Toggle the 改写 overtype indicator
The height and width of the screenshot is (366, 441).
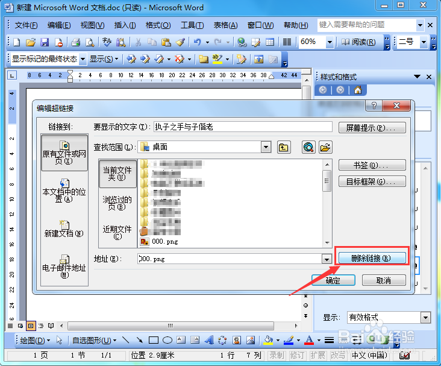tap(338, 356)
